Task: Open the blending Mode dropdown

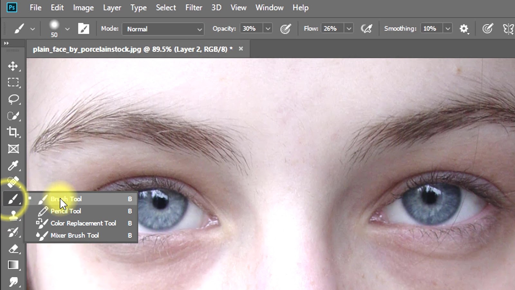Action: [163, 29]
